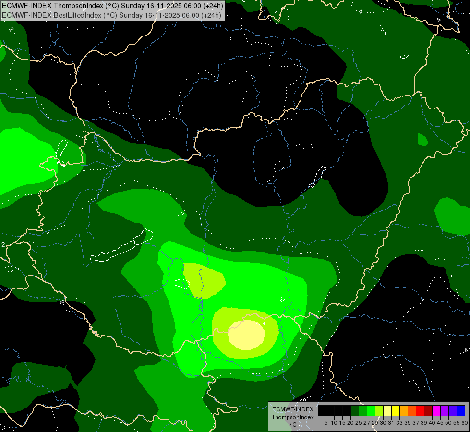Click the long white-outlined lake on map

pos(122,246)
